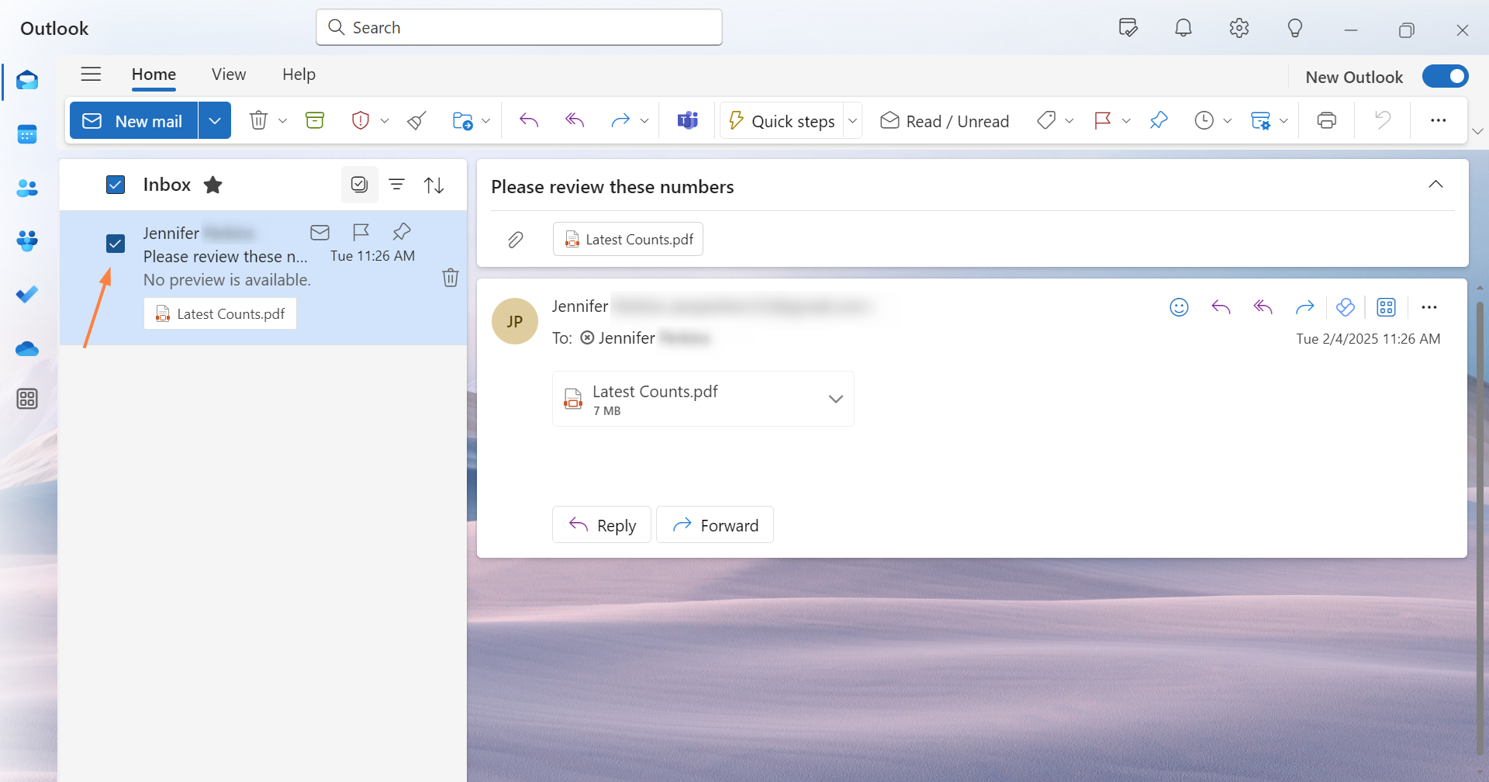
Task: Click the Reply all icon in the message header
Action: click(x=1263, y=307)
